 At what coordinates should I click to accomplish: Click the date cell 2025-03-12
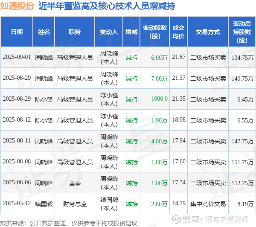coord(17,204)
